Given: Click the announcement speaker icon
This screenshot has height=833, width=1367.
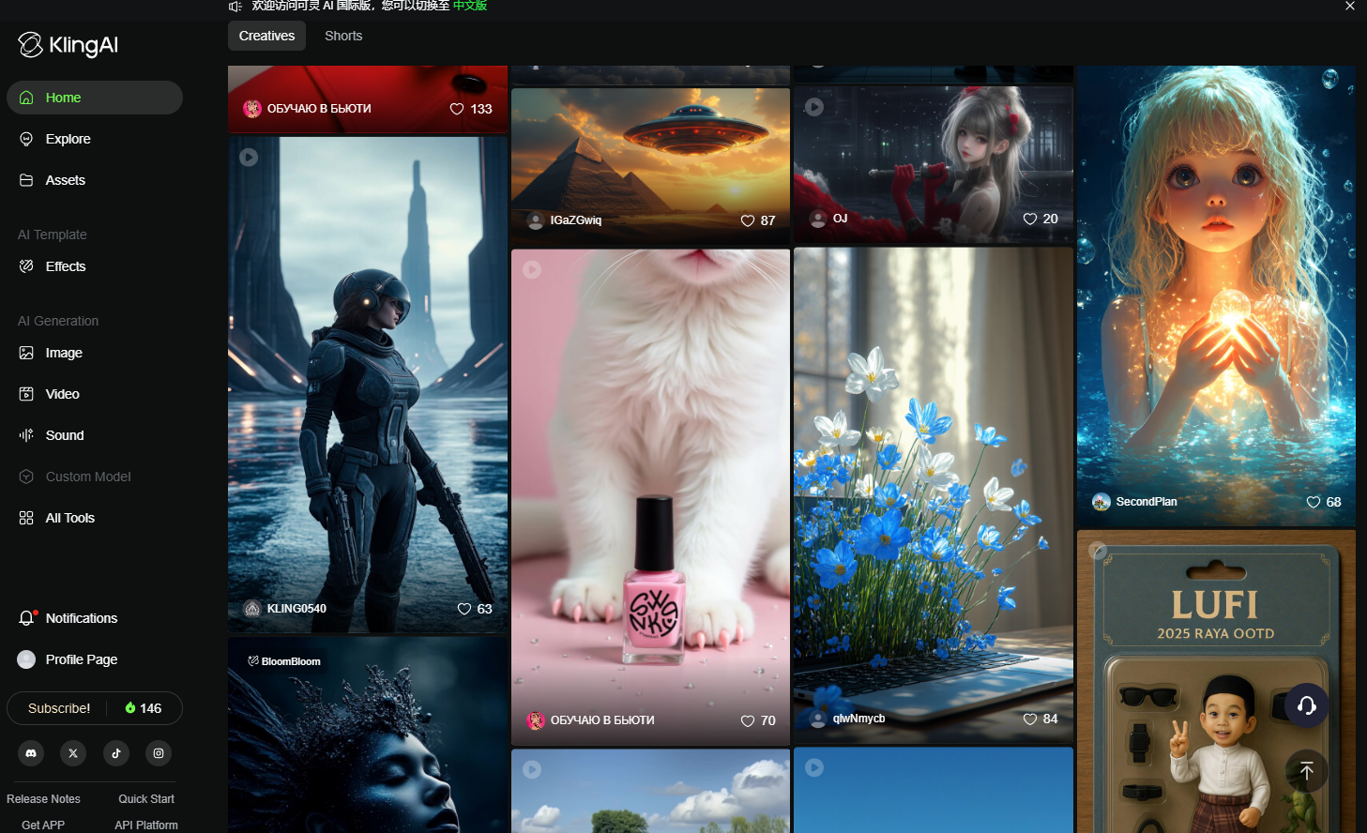Looking at the screenshot, I should 235,6.
